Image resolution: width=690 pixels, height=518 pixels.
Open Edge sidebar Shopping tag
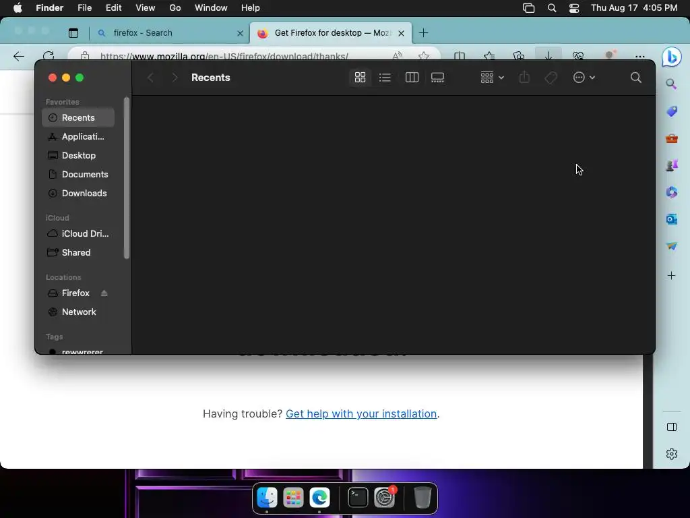tap(672, 111)
